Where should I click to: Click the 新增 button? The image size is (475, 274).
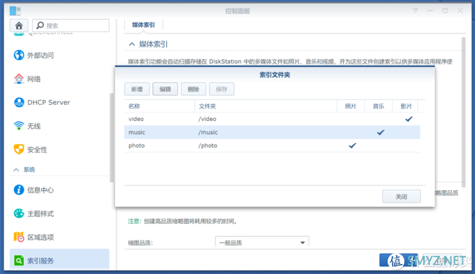pyautogui.click(x=137, y=89)
